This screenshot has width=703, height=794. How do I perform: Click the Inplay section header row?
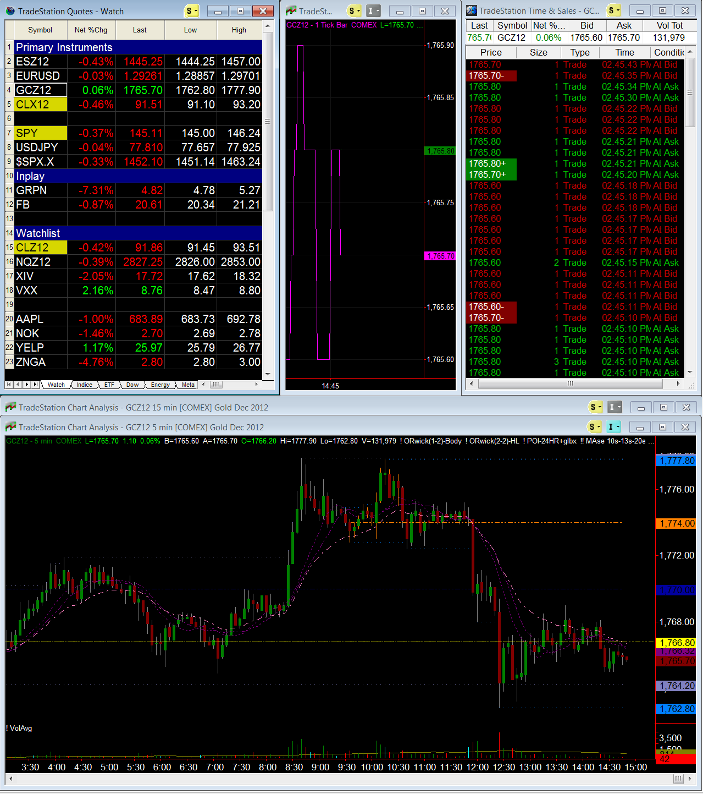tap(137, 176)
